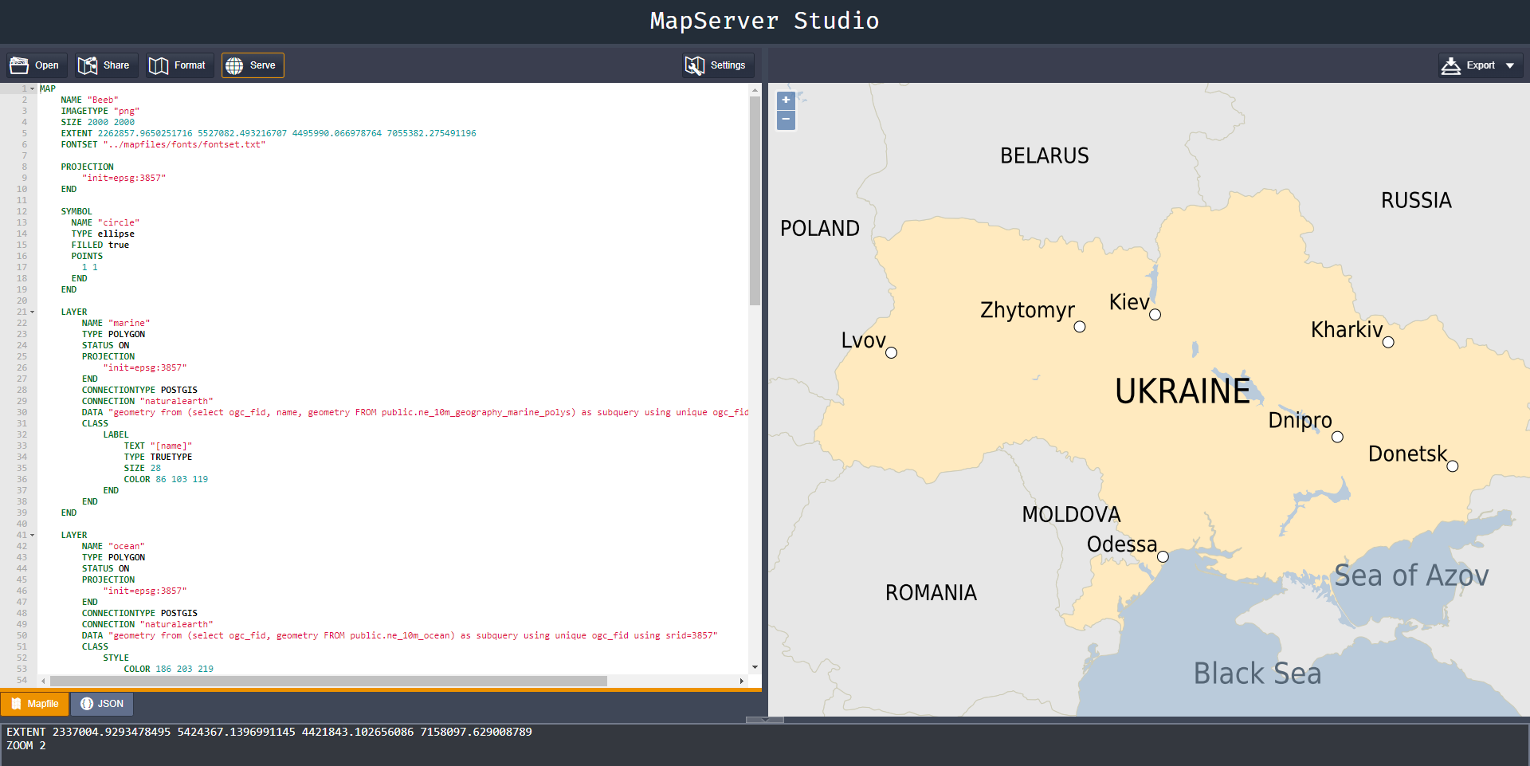Click the editor's vertical scrollbar thumb
The width and height of the screenshot is (1530, 766).
[x=755, y=199]
